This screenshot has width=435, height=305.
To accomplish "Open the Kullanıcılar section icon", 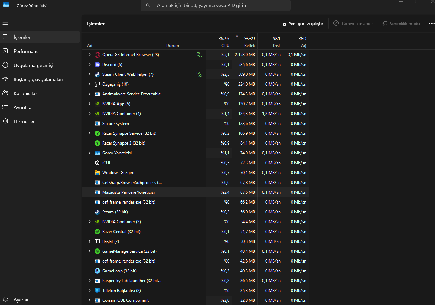I will coord(5,93).
